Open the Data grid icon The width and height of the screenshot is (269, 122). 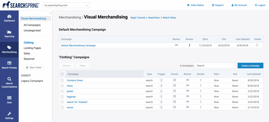pyautogui.click(x=9, y=98)
